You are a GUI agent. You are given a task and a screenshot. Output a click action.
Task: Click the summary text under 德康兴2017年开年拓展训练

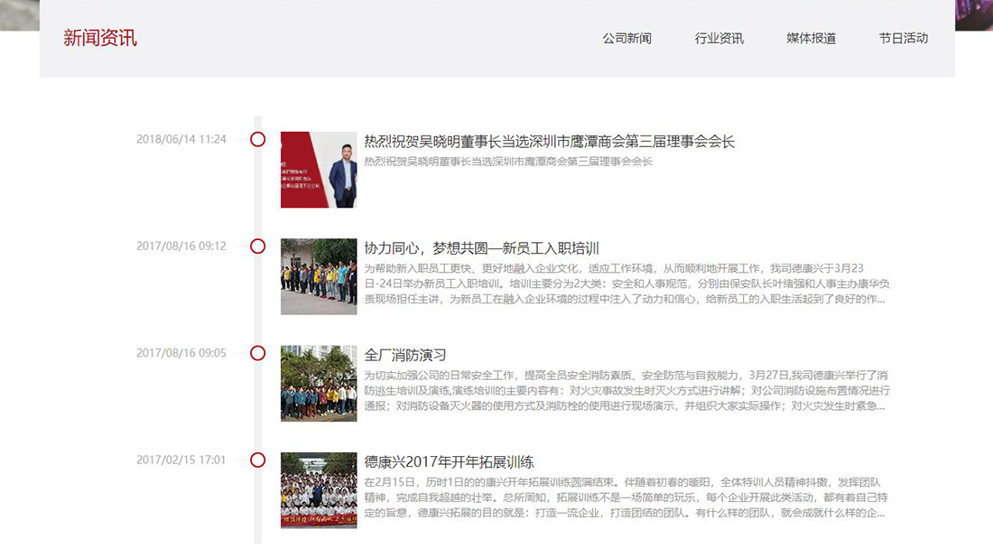[626, 498]
